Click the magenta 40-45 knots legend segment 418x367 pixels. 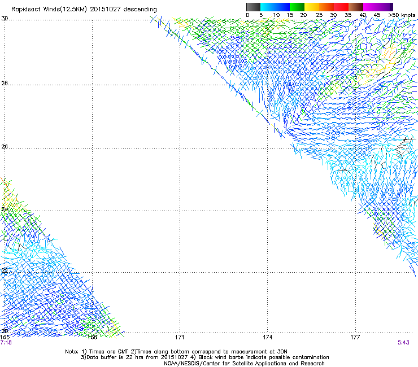click(371, 7)
